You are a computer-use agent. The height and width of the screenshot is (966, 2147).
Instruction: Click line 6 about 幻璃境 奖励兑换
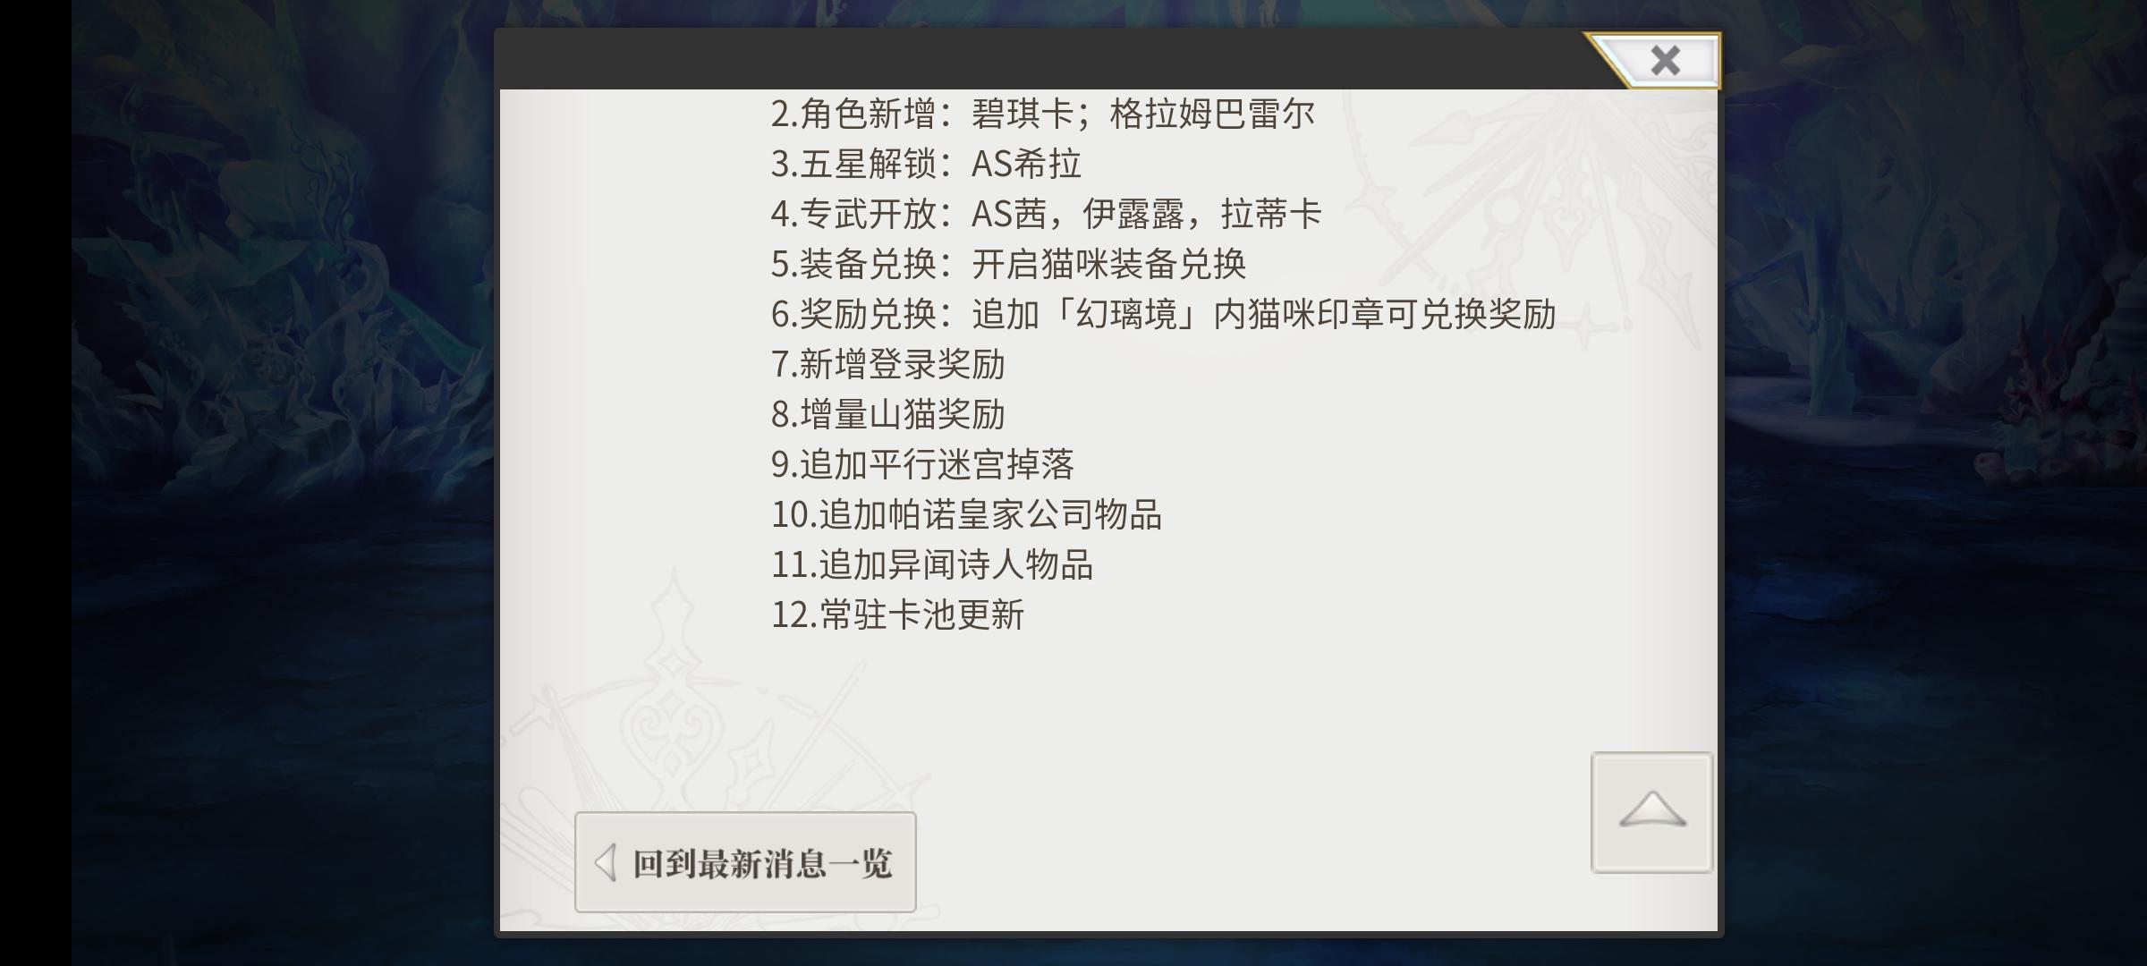pyautogui.click(x=1164, y=314)
